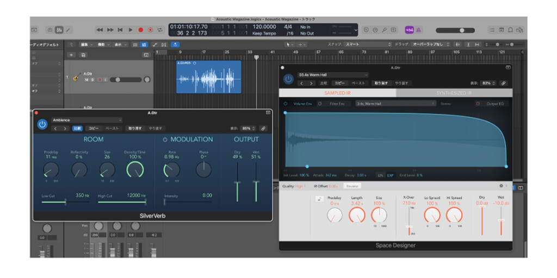Click SilverVerb previous preset arrow
Viewport: 557px width, 278px height.
pos(55,129)
